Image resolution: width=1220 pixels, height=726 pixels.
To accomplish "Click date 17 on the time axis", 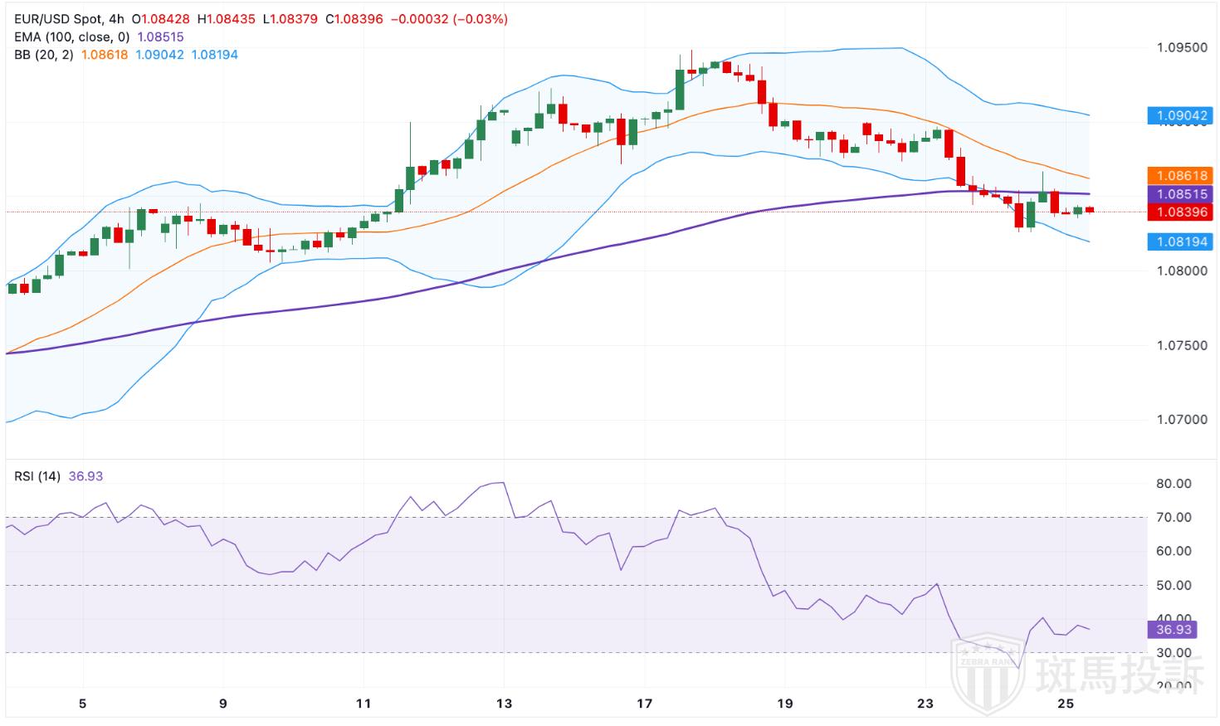I will (644, 704).
